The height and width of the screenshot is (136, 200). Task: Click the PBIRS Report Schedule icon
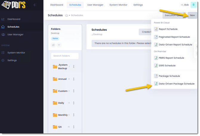pyautogui.click(x=156, y=58)
